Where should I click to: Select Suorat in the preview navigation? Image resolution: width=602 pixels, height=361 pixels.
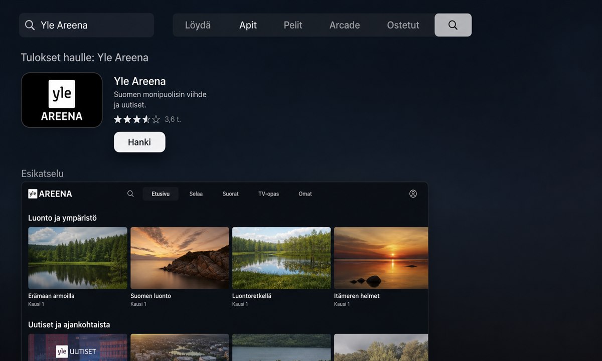(x=231, y=194)
